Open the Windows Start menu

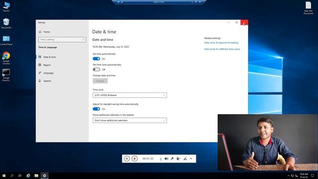point(4,176)
